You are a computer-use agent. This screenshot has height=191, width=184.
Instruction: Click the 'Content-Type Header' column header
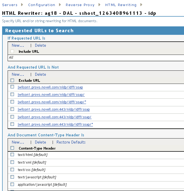[x=37, y=148]
